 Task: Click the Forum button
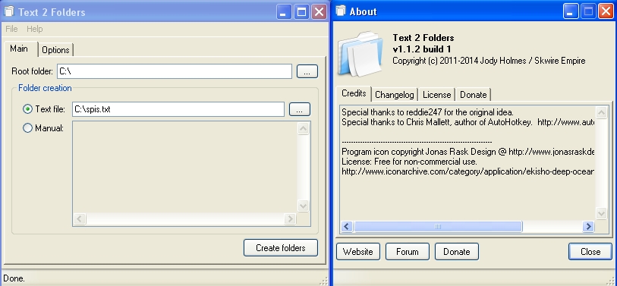click(x=408, y=252)
